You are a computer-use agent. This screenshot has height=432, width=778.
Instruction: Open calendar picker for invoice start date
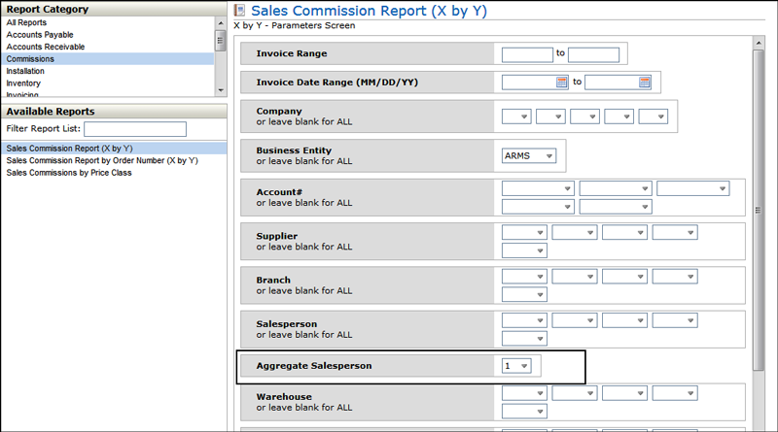pyautogui.click(x=561, y=83)
